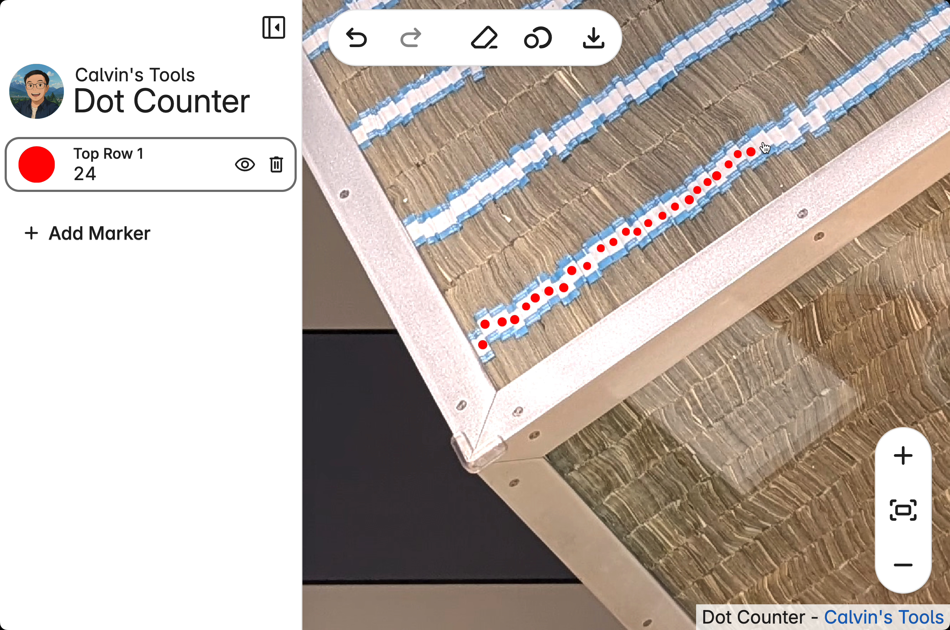Click the Dot Counter title
The image size is (950, 630).
[162, 101]
